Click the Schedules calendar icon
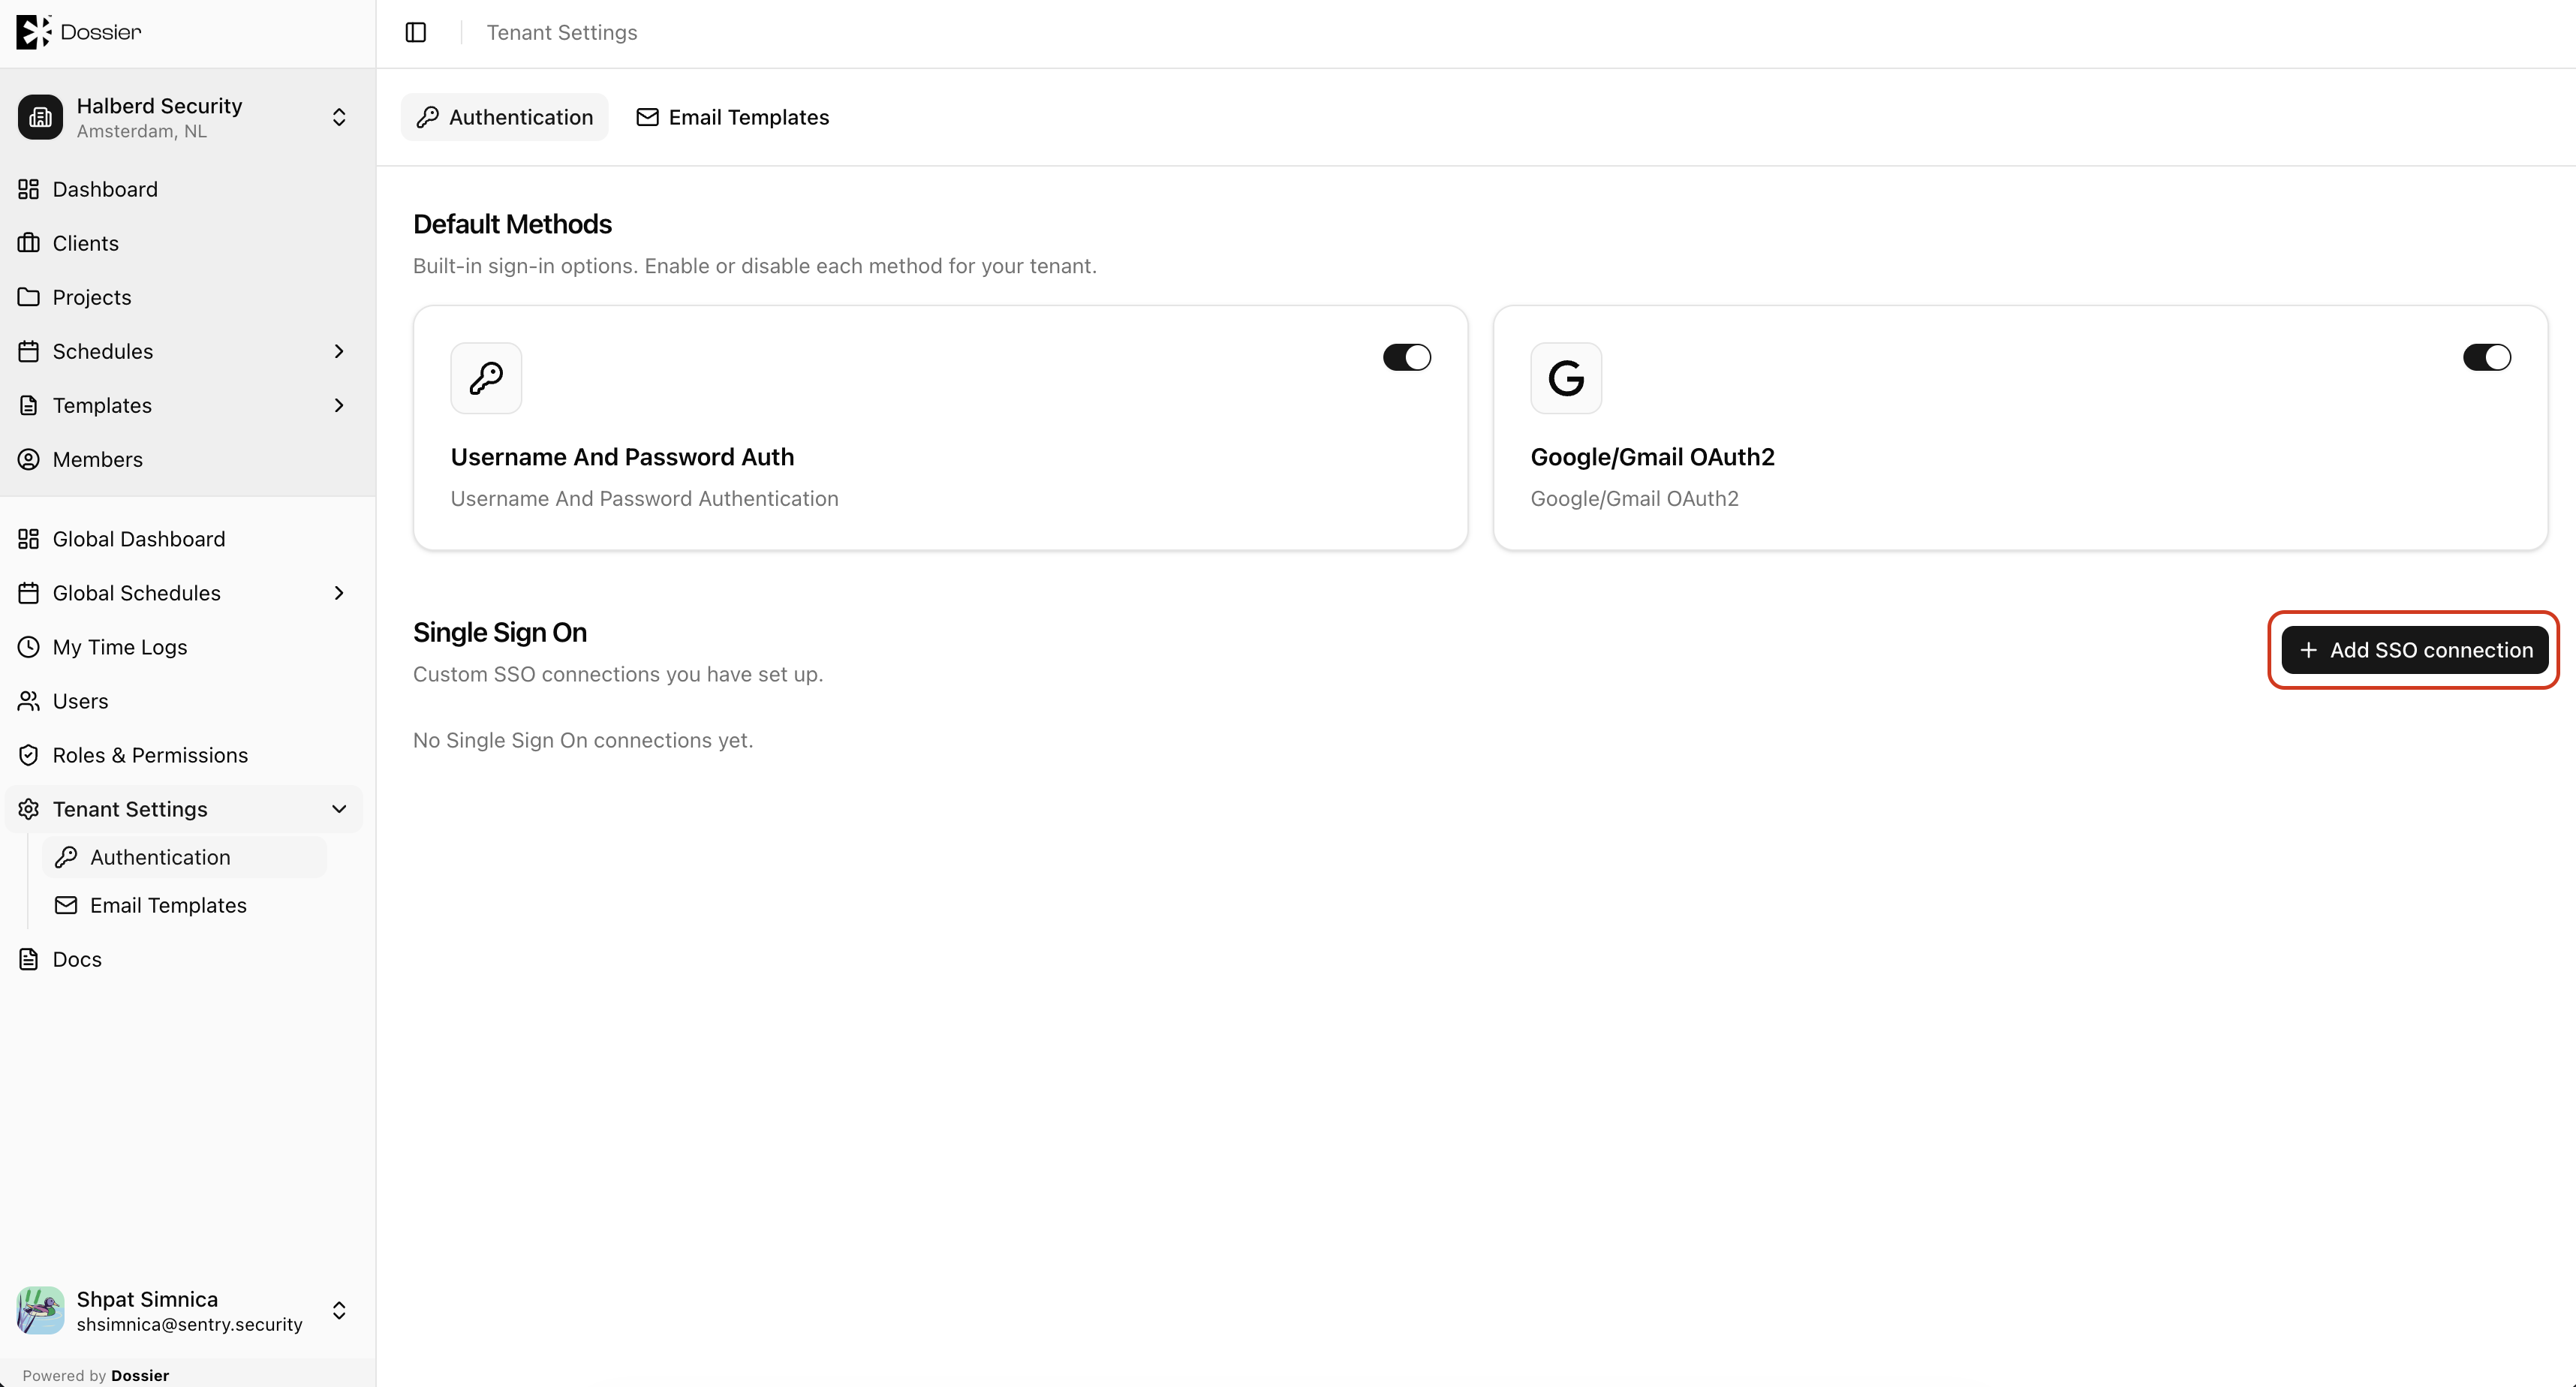This screenshot has height=1387, width=2576. [29, 351]
